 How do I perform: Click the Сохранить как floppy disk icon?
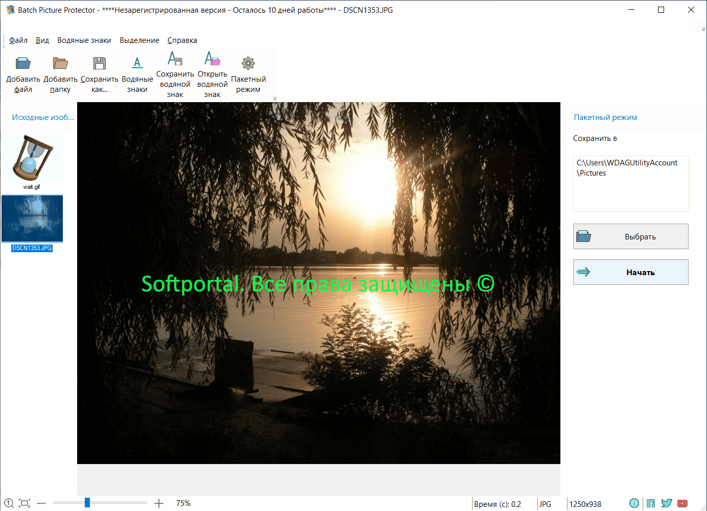100,63
